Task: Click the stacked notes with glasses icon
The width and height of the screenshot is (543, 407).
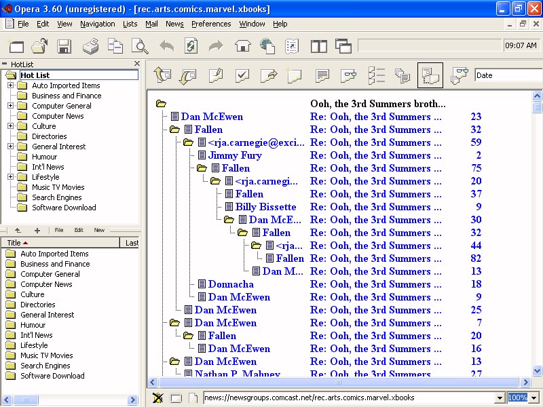Action: pos(460,75)
